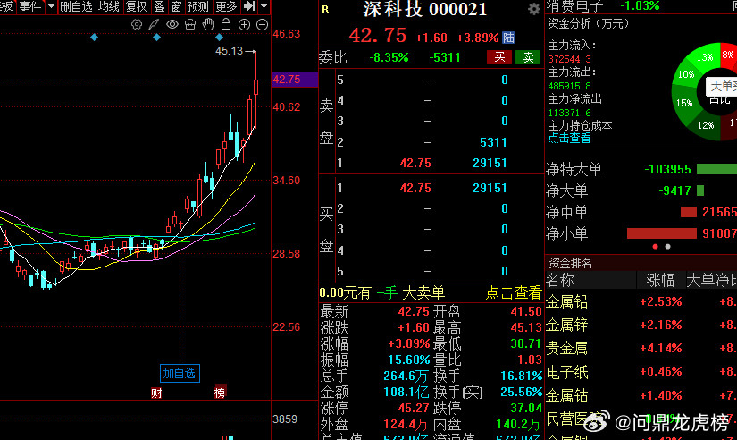Open the toolbox briefcase icon
This screenshot has height=440, width=737.
[x=190, y=24]
